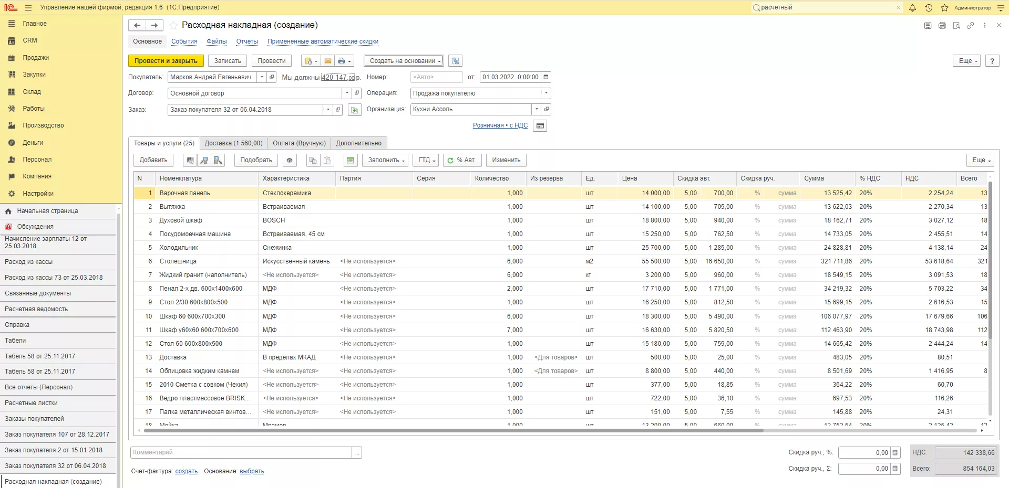Open the События tab link
The image size is (1009, 488).
click(184, 41)
